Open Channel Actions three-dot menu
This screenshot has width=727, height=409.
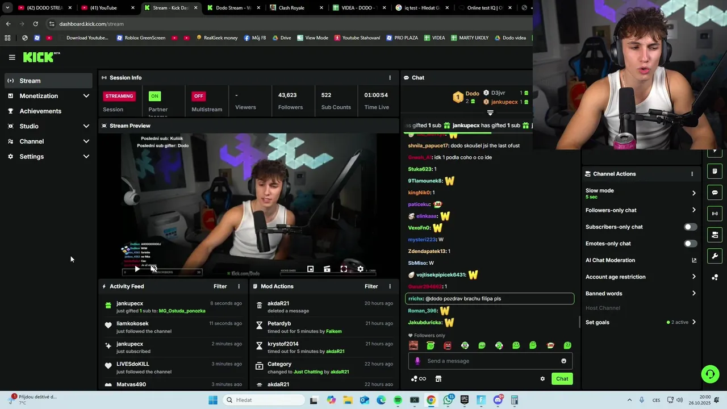click(692, 174)
